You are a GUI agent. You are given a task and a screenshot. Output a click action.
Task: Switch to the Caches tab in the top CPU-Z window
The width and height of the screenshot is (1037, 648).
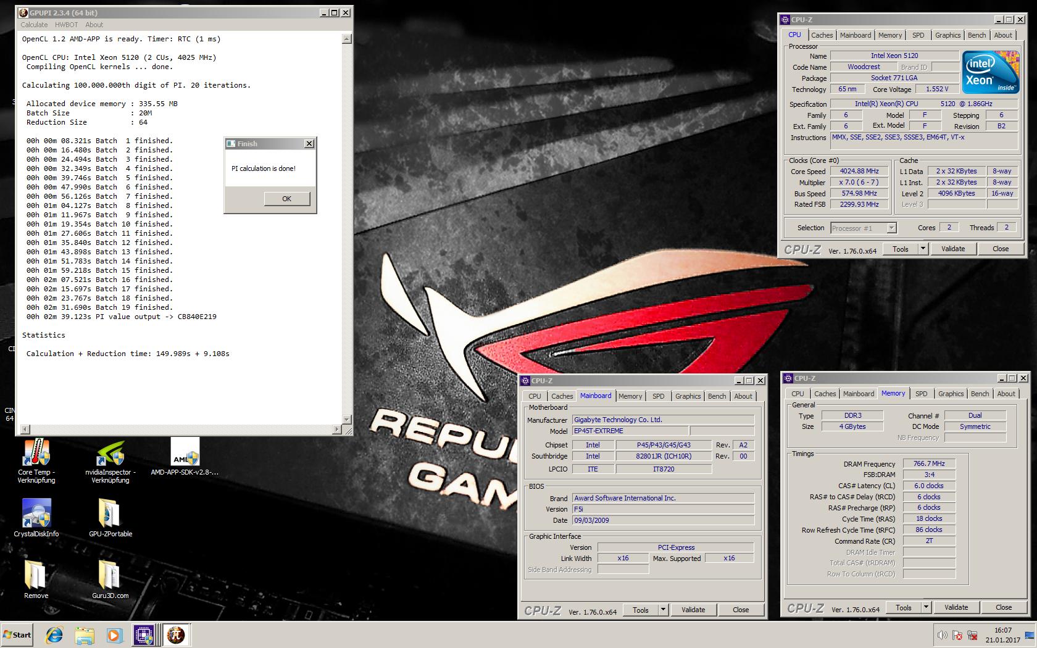coord(822,35)
